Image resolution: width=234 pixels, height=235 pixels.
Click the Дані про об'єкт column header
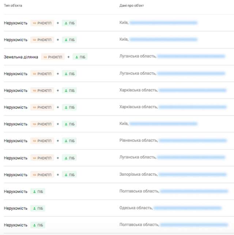[132, 6]
